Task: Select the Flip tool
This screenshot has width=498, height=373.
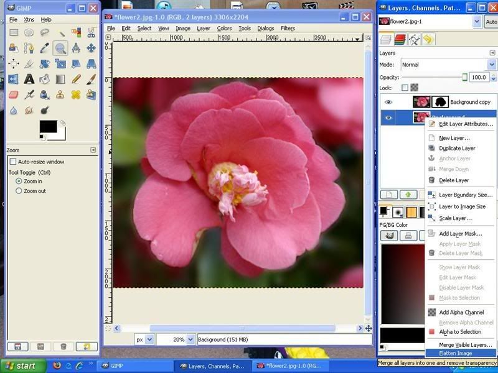Action: tap(13, 79)
